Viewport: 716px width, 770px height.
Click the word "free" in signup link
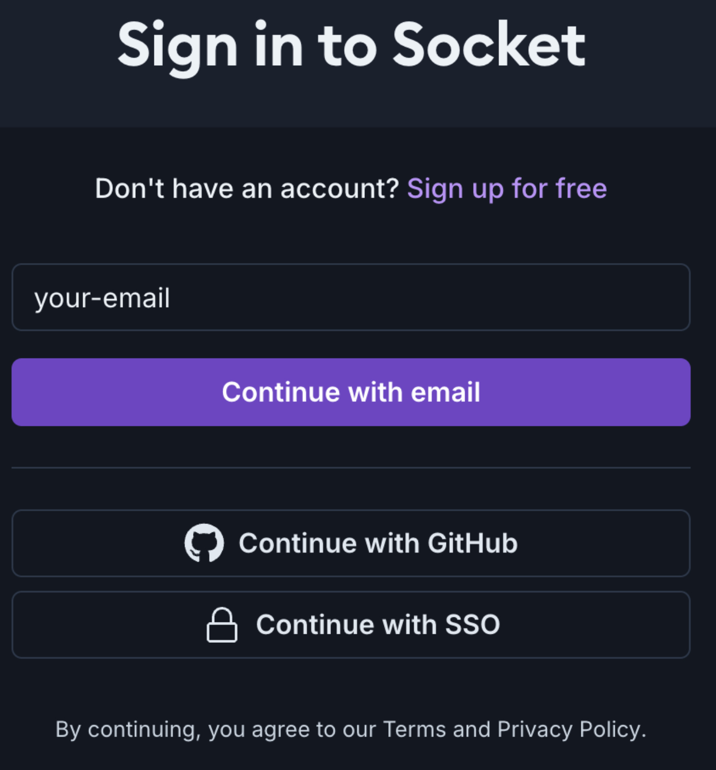point(581,189)
